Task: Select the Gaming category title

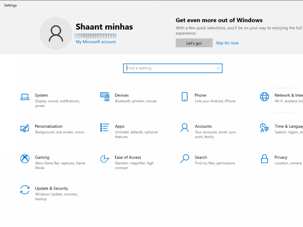Action: (x=42, y=157)
